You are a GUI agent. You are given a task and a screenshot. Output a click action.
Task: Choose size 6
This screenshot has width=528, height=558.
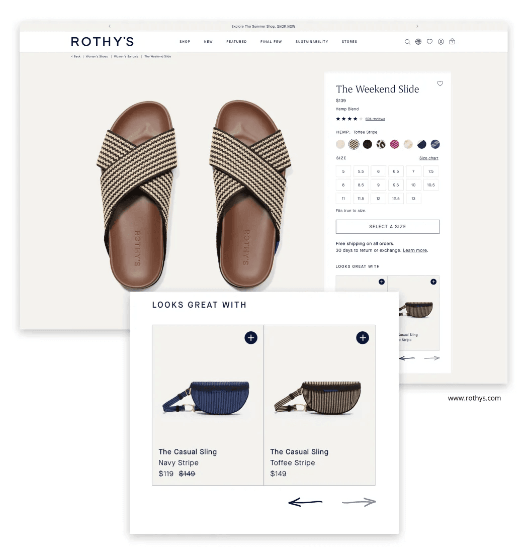(378, 171)
